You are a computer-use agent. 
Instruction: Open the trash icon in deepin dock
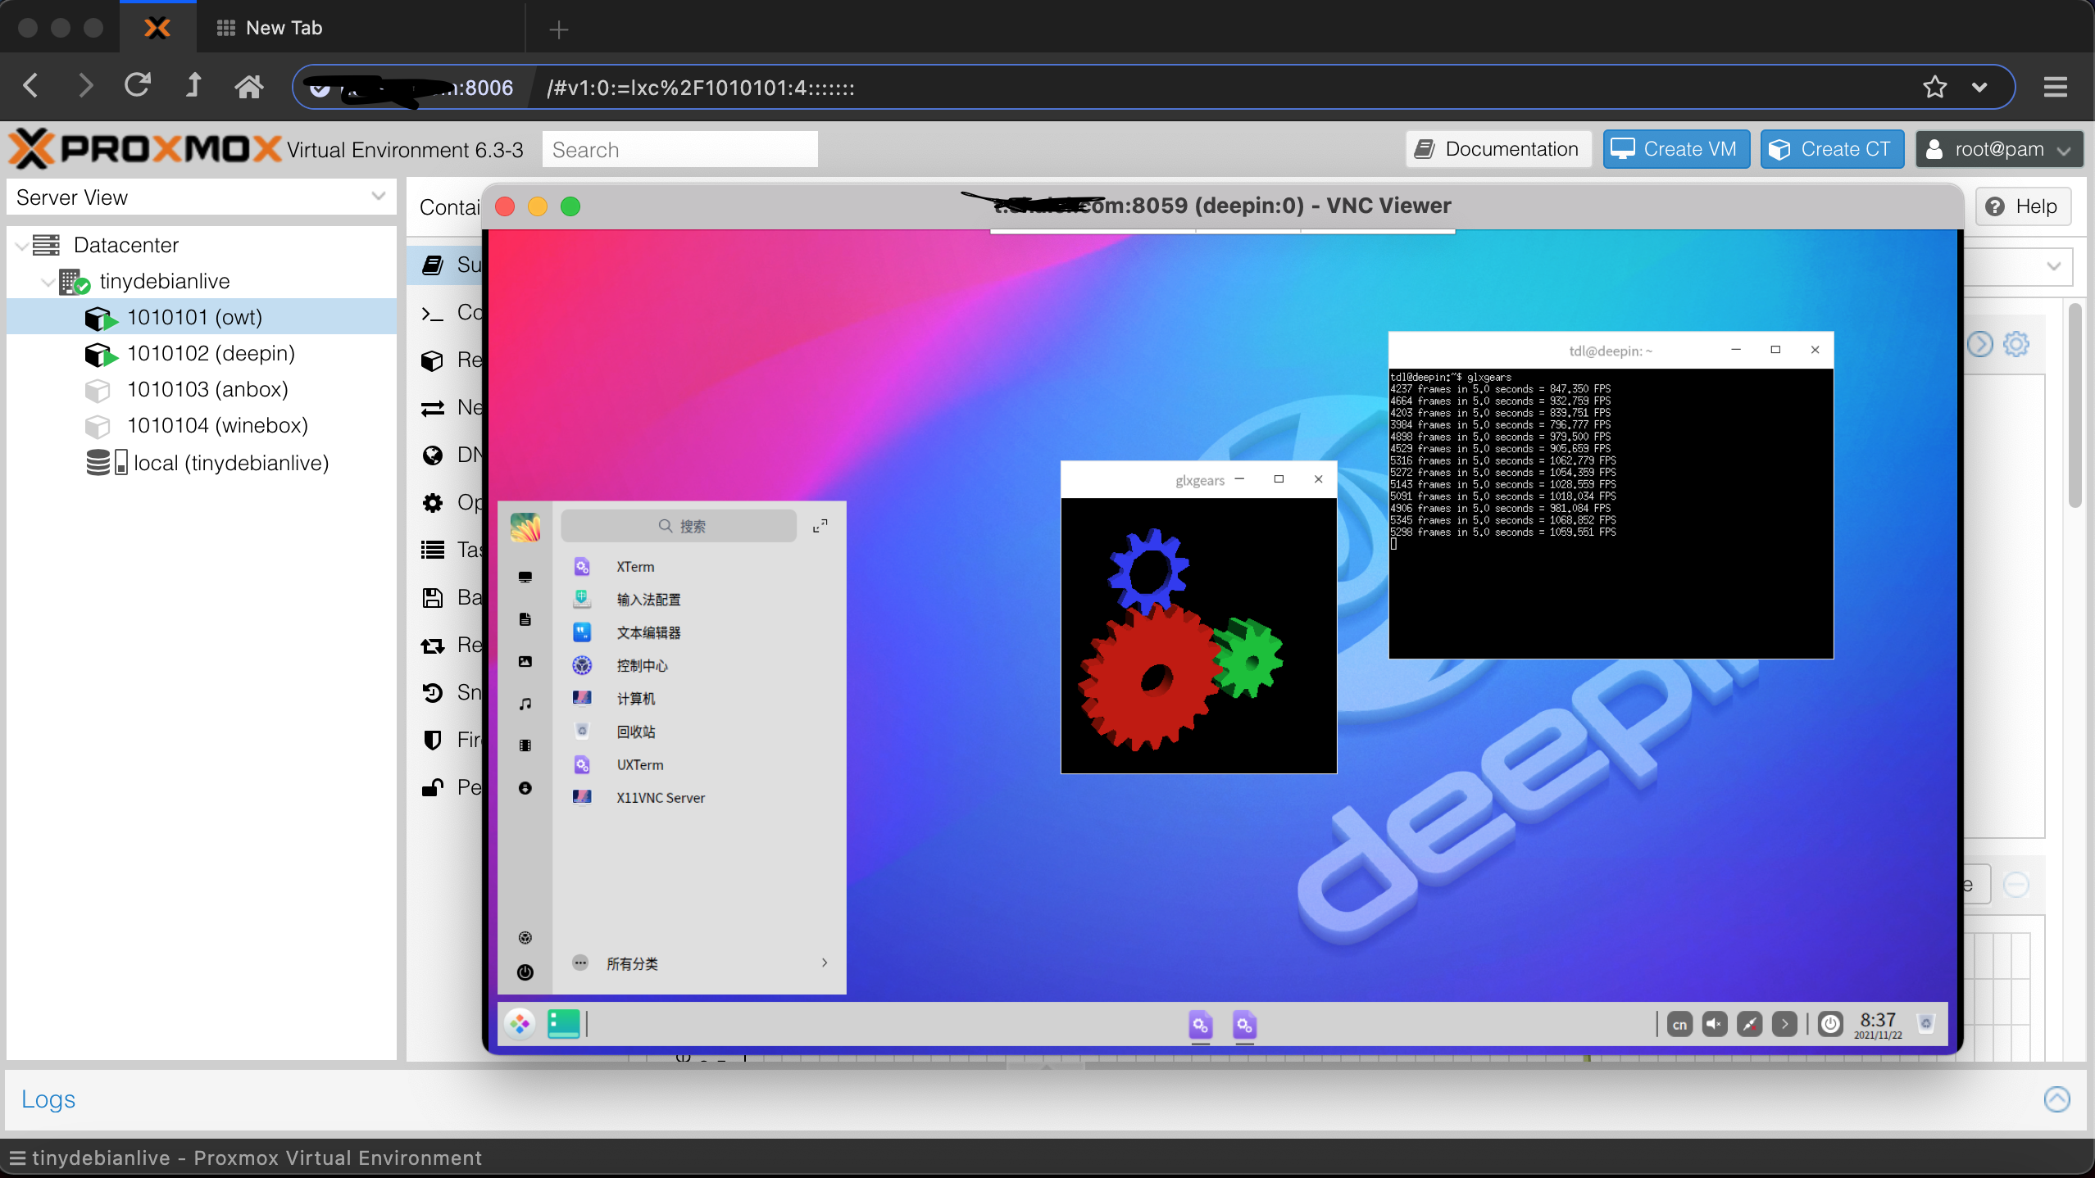(x=1926, y=1023)
